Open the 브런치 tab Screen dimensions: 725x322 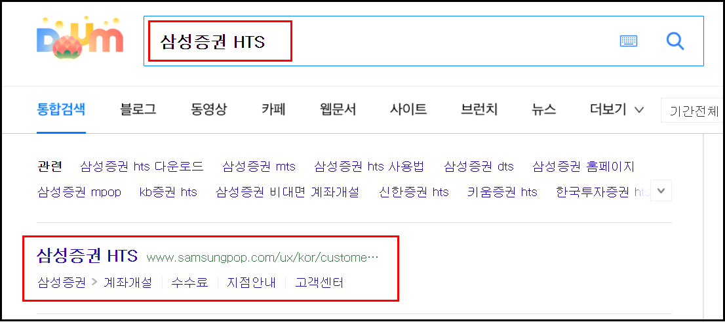(x=479, y=110)
